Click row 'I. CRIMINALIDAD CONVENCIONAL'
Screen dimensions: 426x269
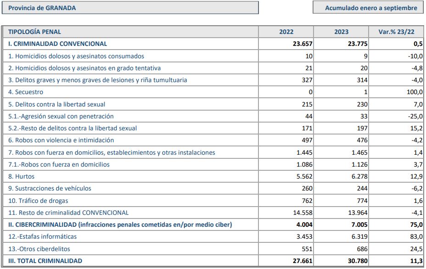point(213,44)
